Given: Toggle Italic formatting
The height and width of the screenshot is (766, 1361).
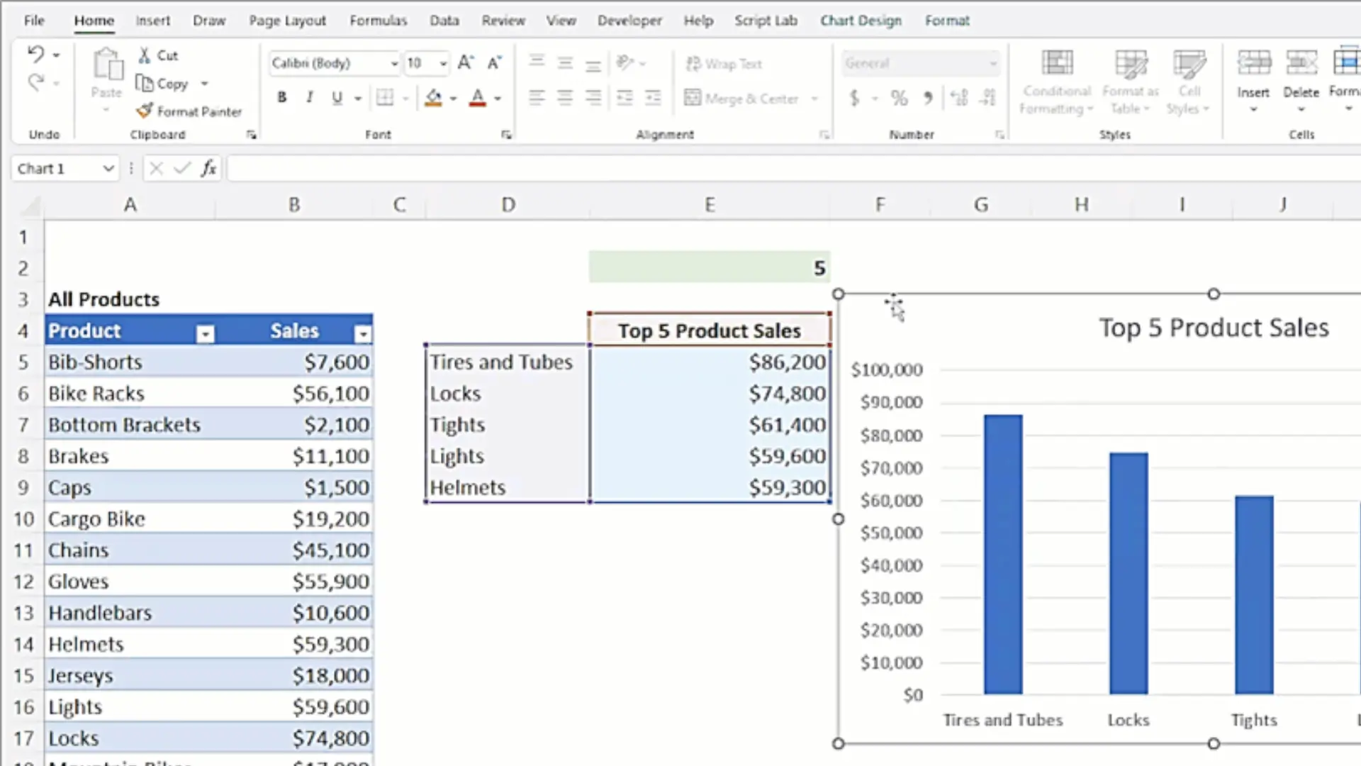Looking at the screenshot, I should click(309, 98).
